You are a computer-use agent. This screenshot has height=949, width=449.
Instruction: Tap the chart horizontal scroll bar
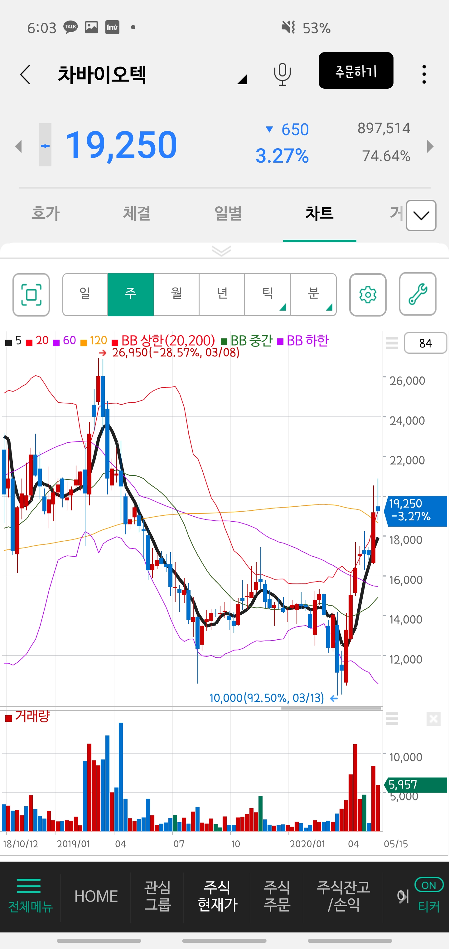point(331,708)
